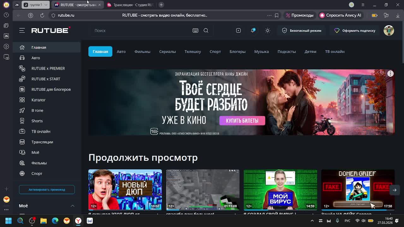This screenshot has height=227, width=404.
Task: Click Оформить подписку button
Action: [355, 31]
